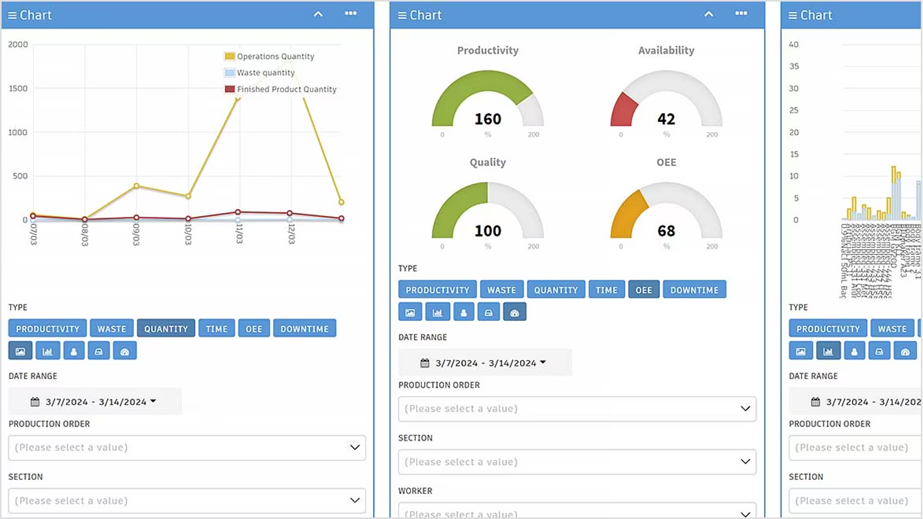Collapse the first Chart panel with the up chevron
The height and width of the screenshot is (519, 923).
[x=318, y=14]
